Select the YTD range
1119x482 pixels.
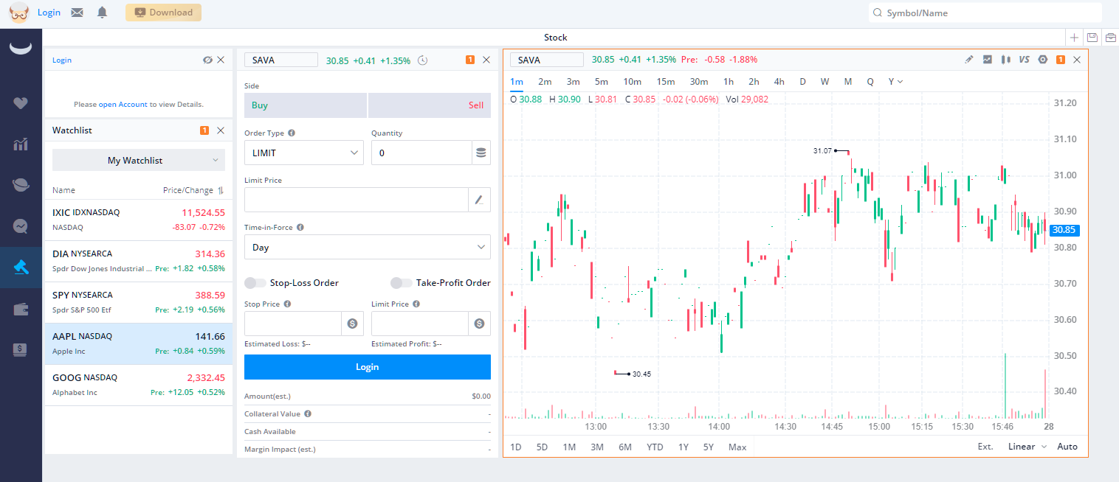[x=655, y=447]
